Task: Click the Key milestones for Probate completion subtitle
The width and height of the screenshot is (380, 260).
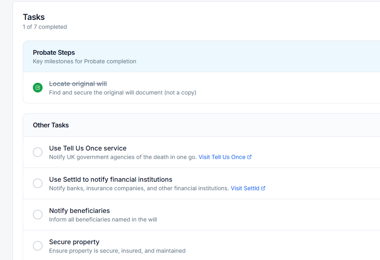Action: coord(84,61)
